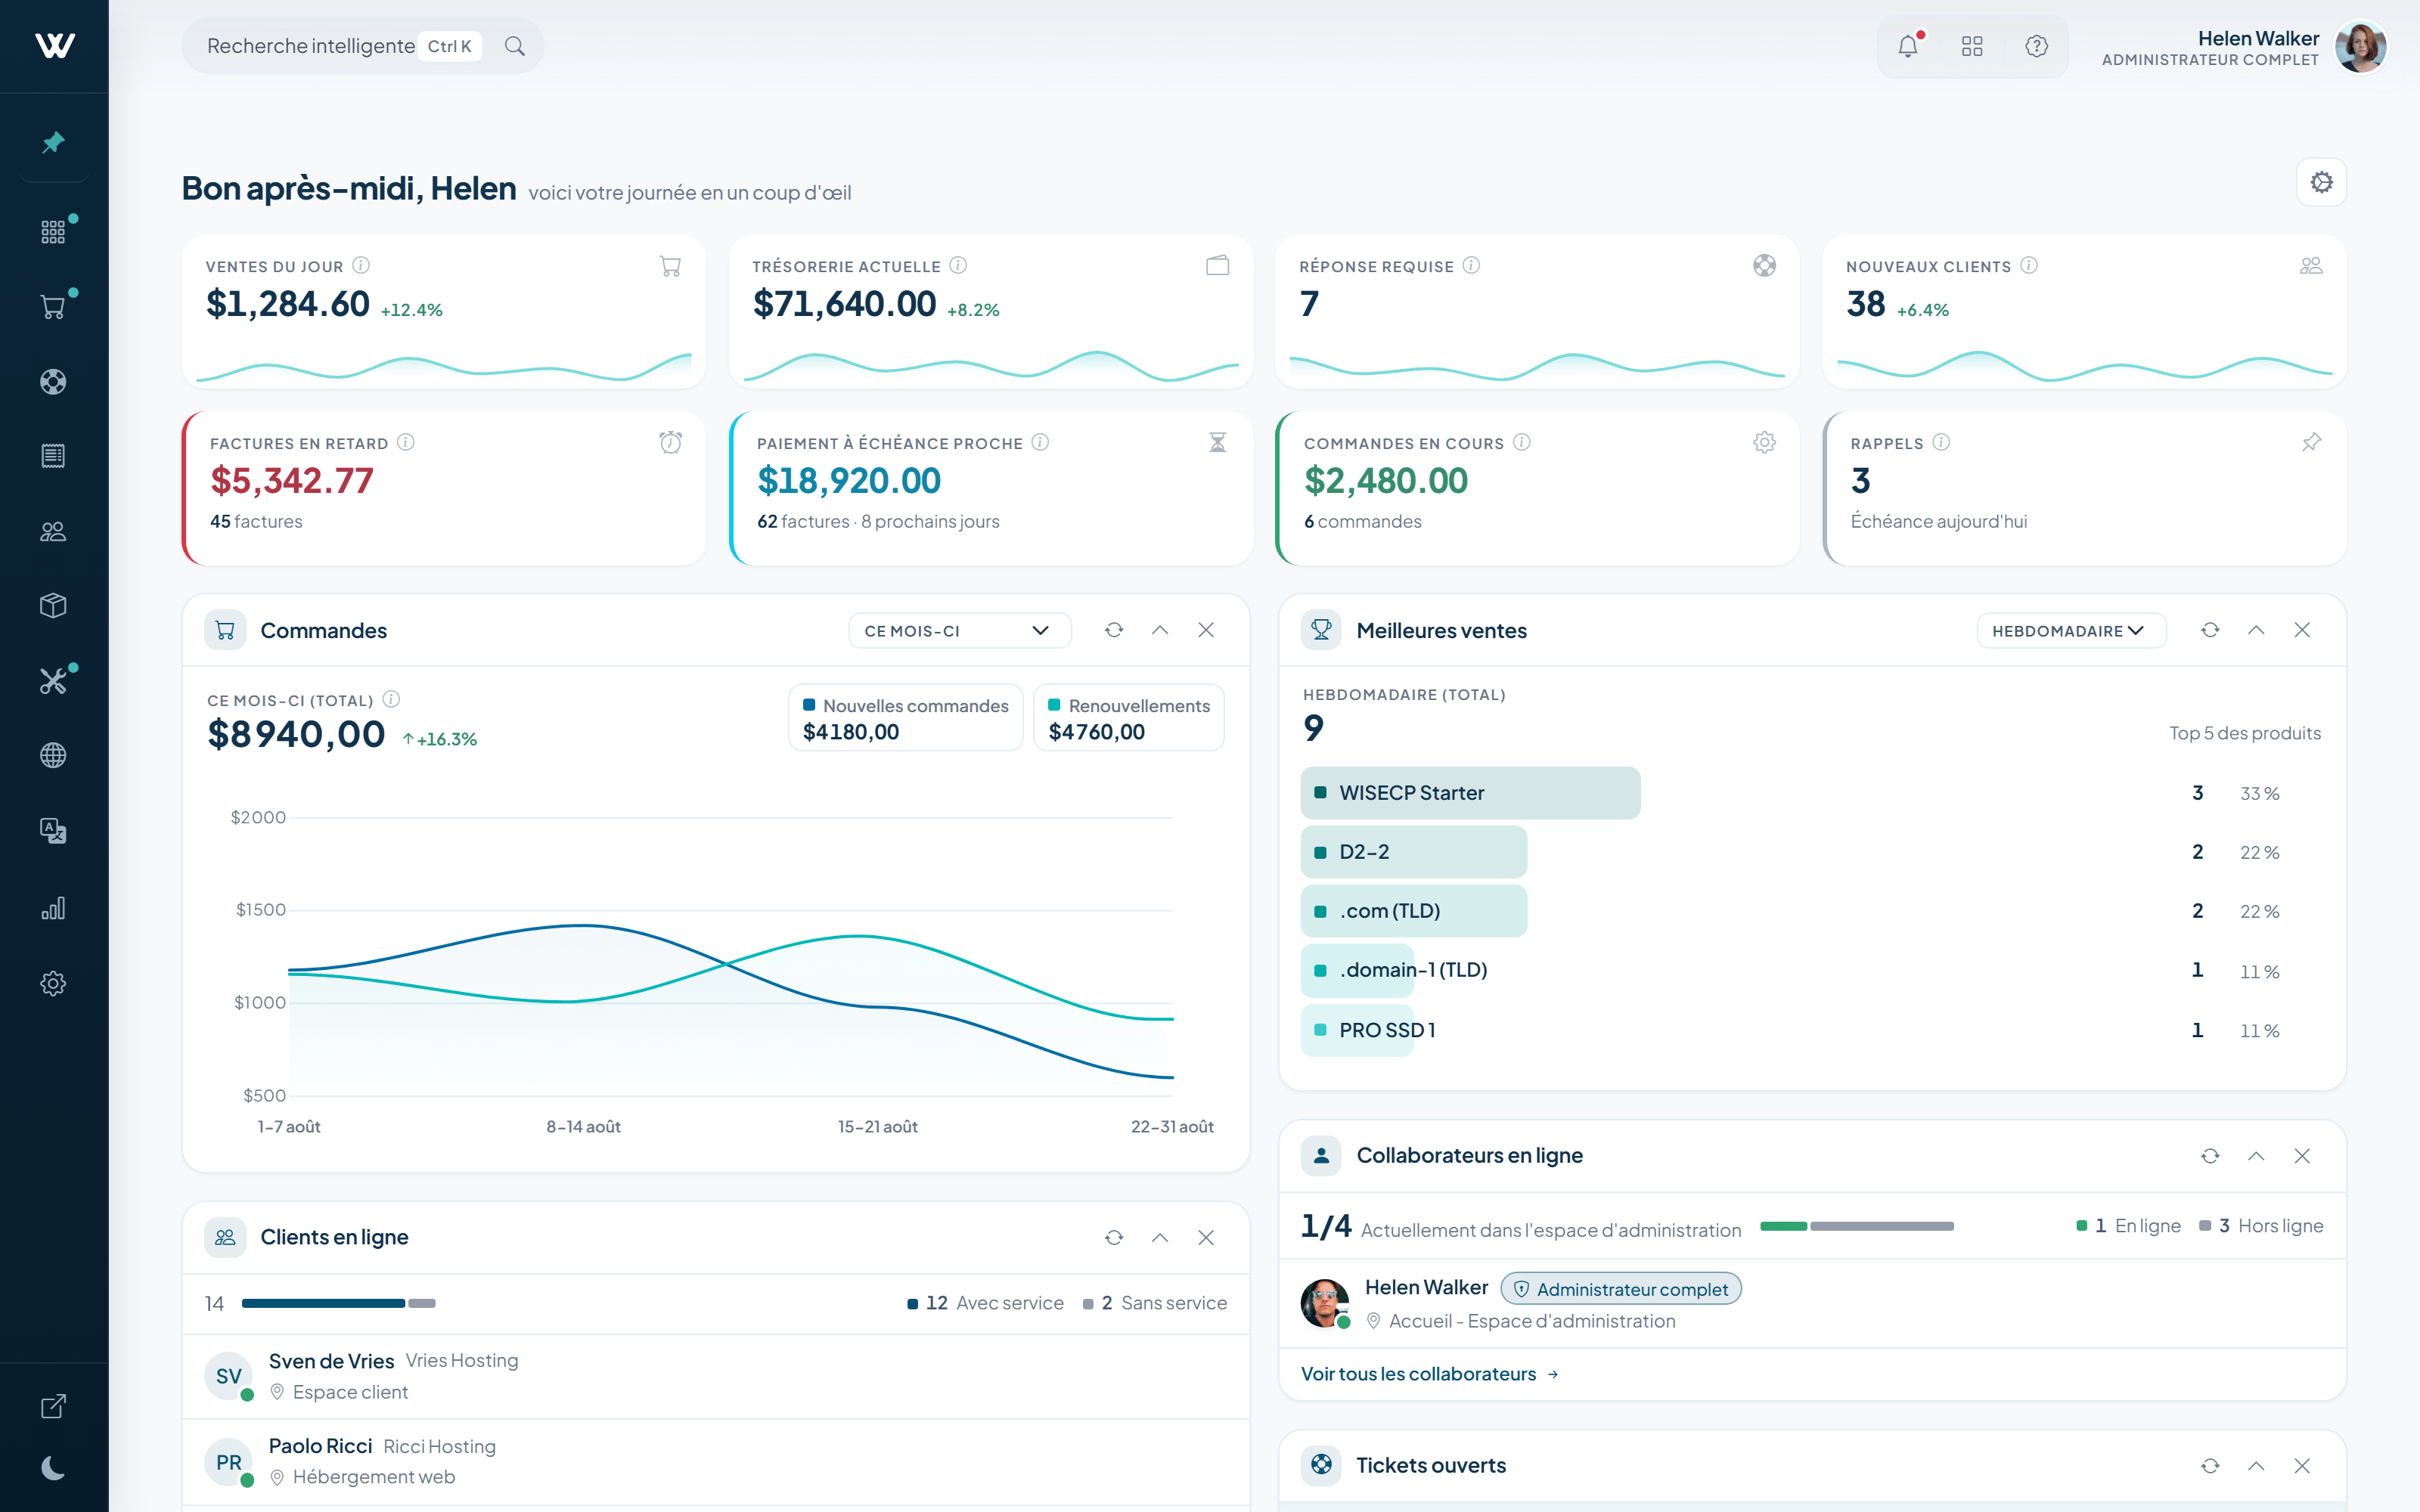The height and width of the screenshot is (1512, 2420).
Task: Click the pin icon on Rappels card
Action: [2311, 442]
